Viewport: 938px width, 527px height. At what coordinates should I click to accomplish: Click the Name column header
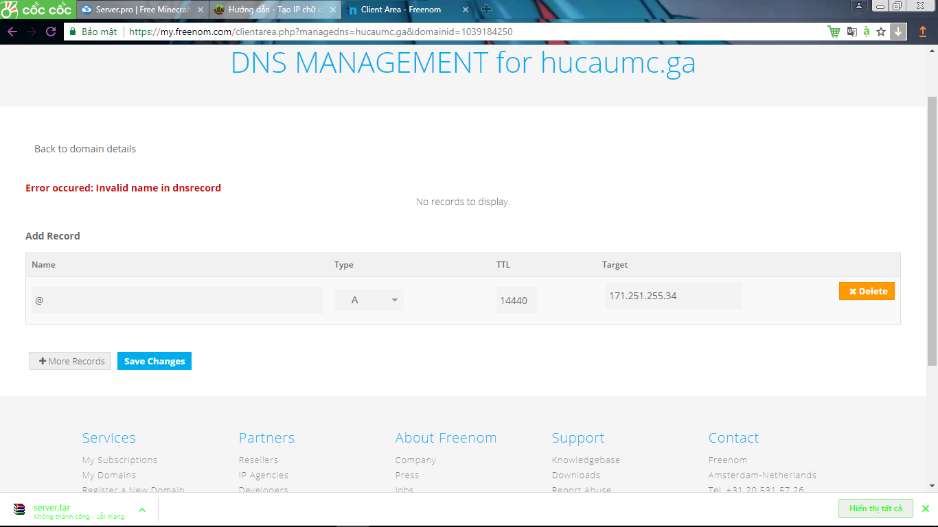[43, 265]
